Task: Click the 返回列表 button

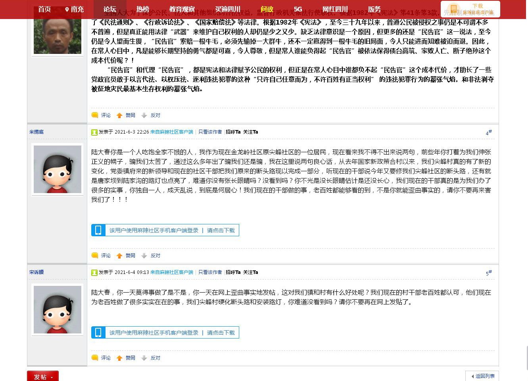Action: pos(482,376)
